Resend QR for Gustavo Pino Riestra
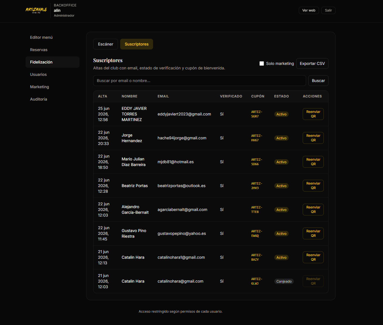383x325 pixels. [x=313, y=233]
